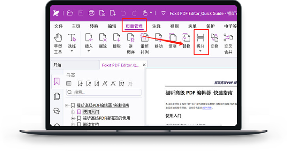Click the print icon in title bar
Image resolution: width=287 pixels, height=151 pixels.
click(x=91, y=13)
